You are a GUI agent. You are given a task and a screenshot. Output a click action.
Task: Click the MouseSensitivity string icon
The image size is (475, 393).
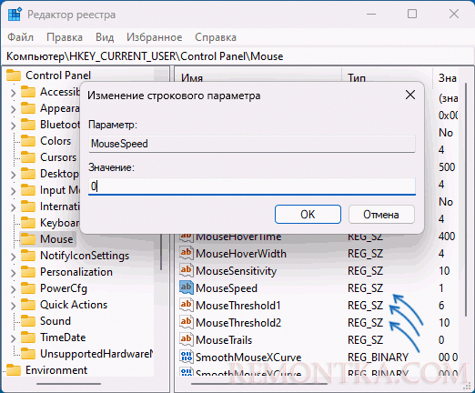[186, 270]
